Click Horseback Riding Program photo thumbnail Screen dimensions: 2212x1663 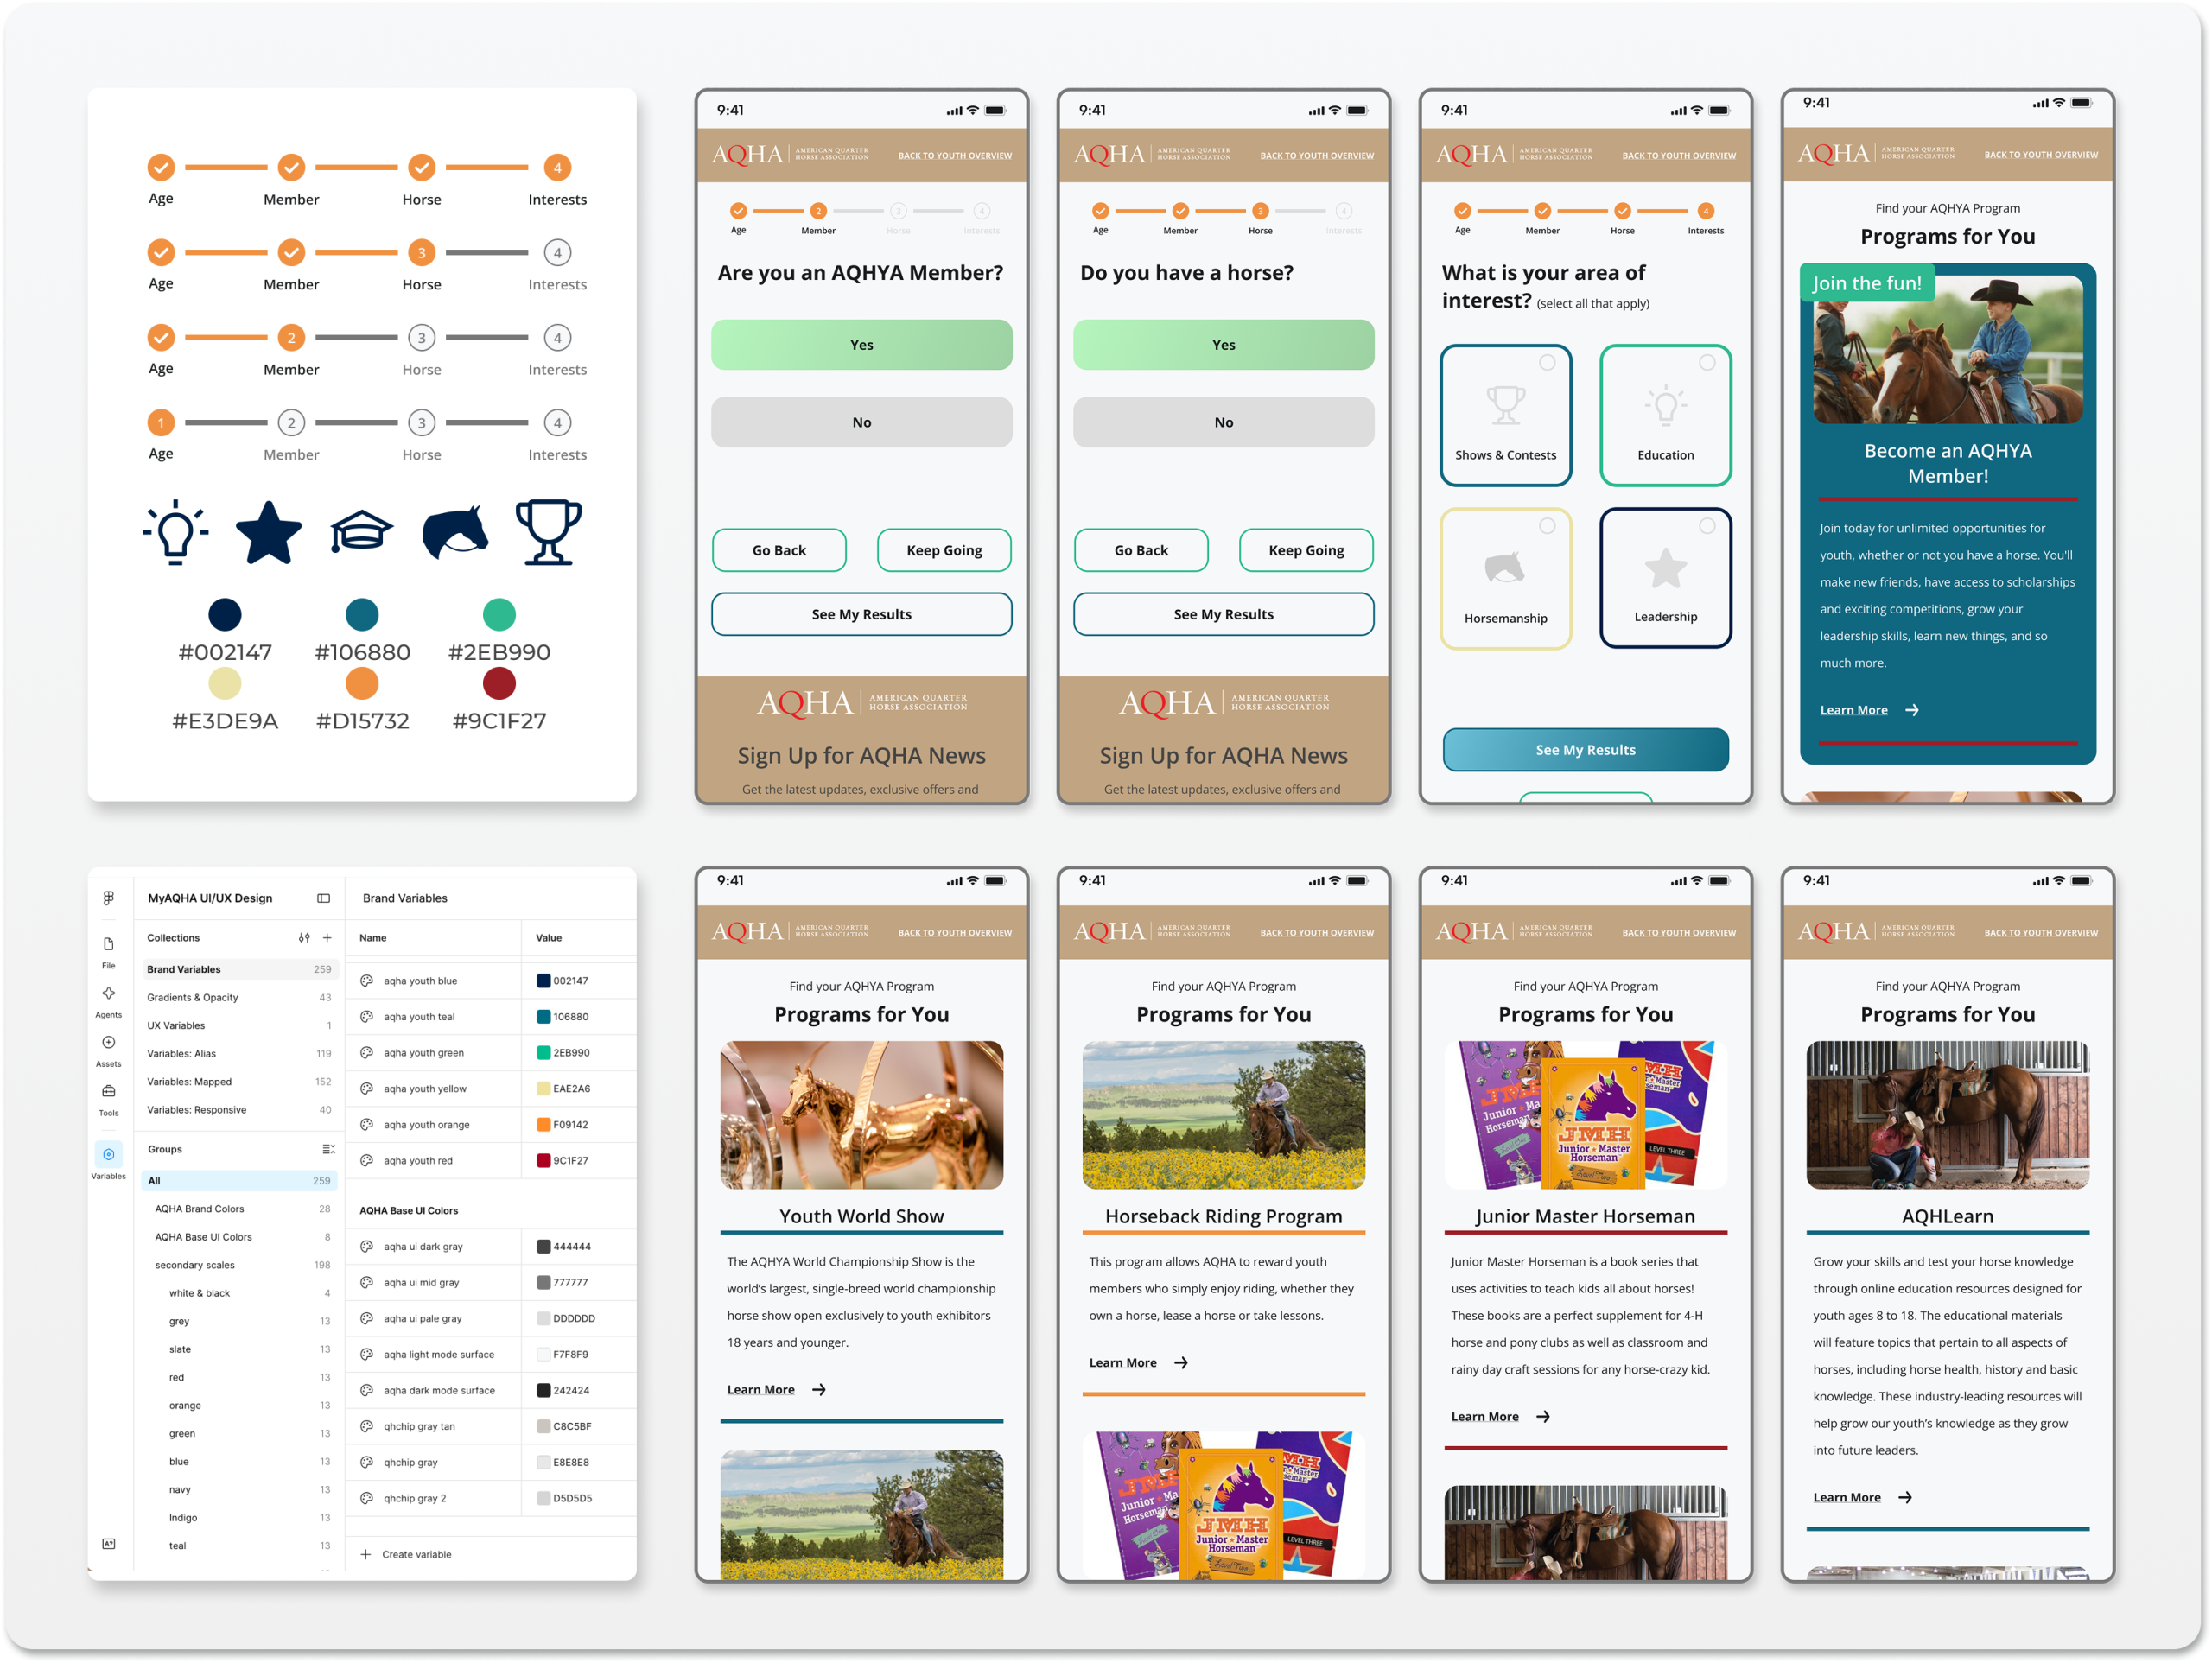coord(1223,1115)
